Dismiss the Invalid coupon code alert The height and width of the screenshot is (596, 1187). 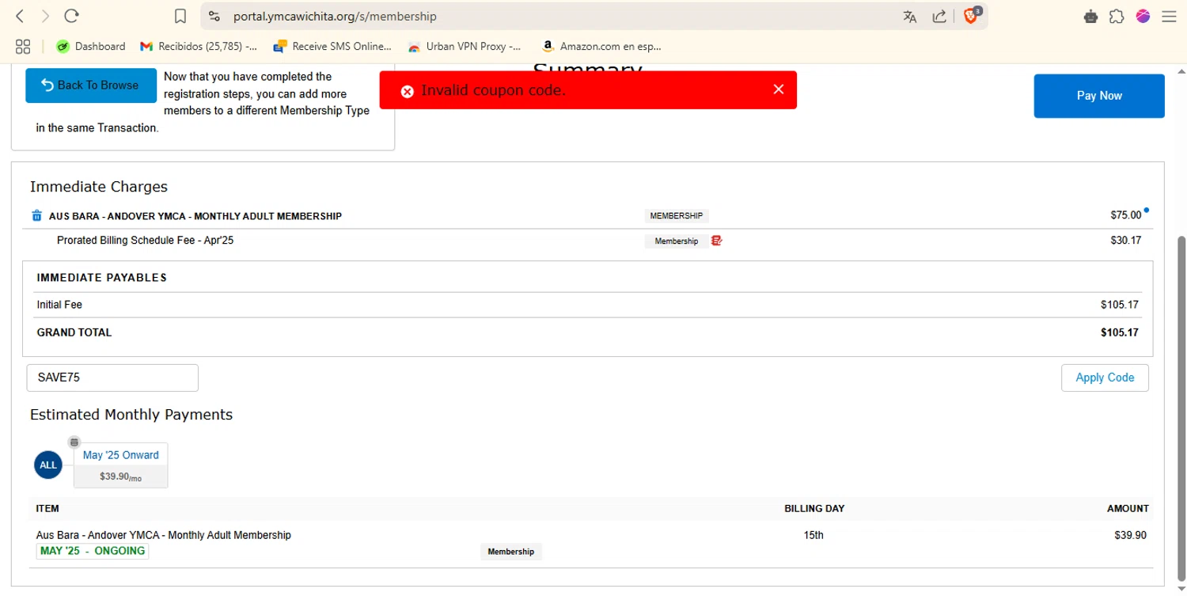pos(779,89)
